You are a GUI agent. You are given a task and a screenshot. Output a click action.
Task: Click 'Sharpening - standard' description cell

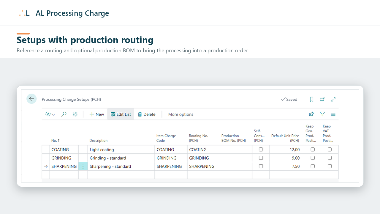(121, 166)
